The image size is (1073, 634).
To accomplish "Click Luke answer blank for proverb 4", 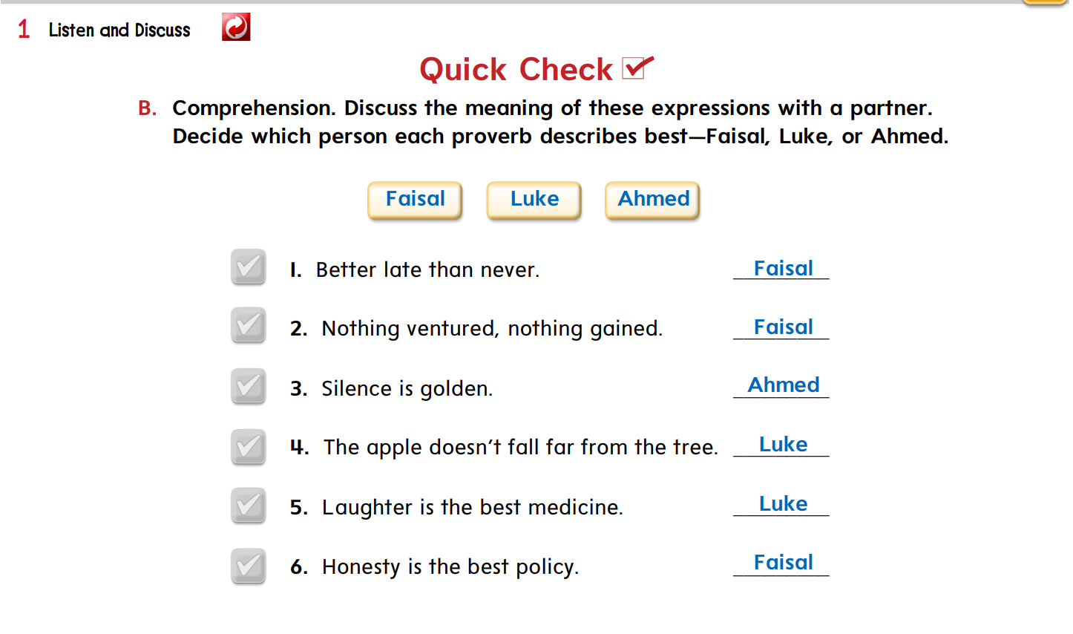I will pos(781,445).
